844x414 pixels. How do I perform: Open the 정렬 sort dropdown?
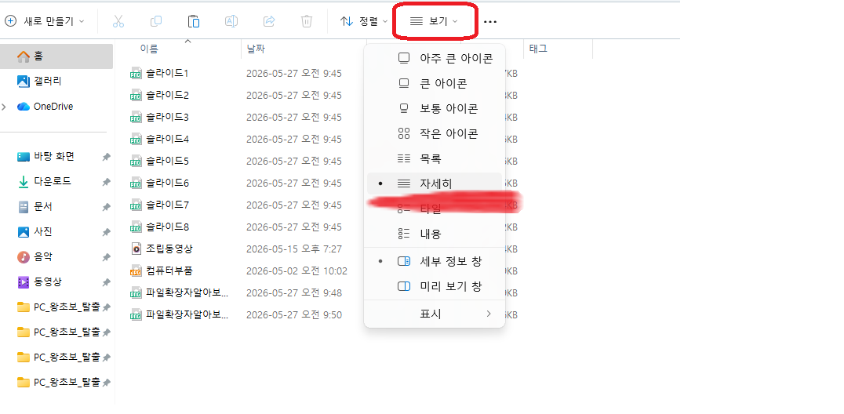pyautogui.click(x=365, y=21)
